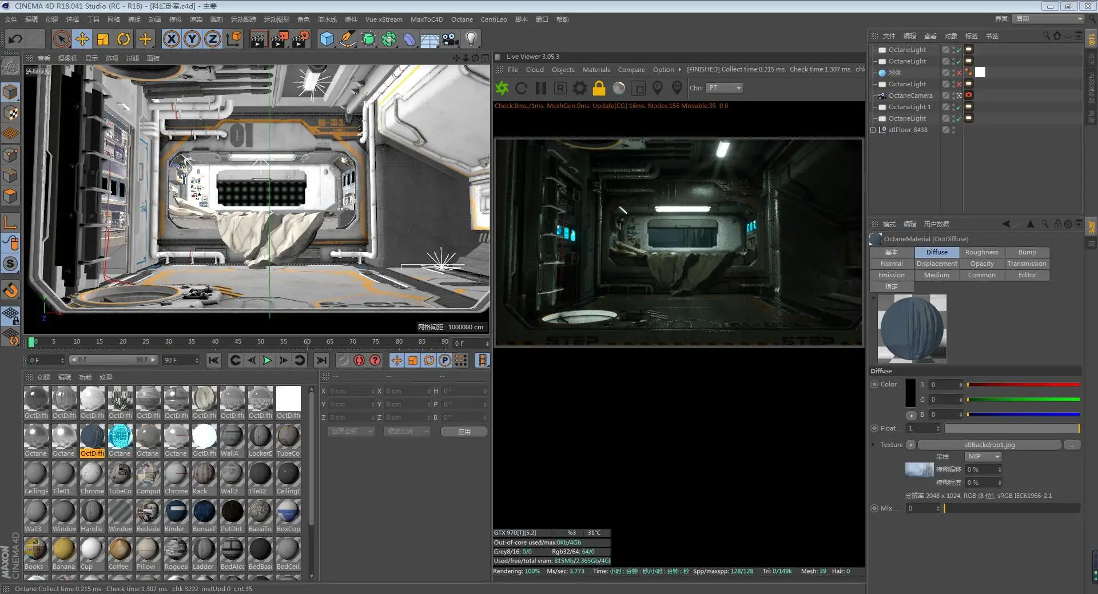Pause the Live Viewer render
Viewport: 1098px width, 594px height.
pos(540,88)
